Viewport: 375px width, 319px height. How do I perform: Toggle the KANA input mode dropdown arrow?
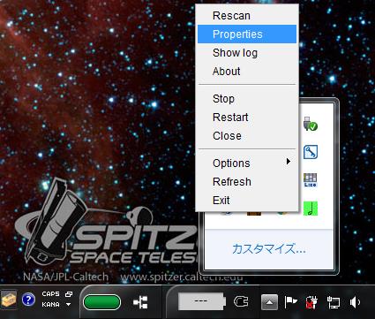coord(68,304)
